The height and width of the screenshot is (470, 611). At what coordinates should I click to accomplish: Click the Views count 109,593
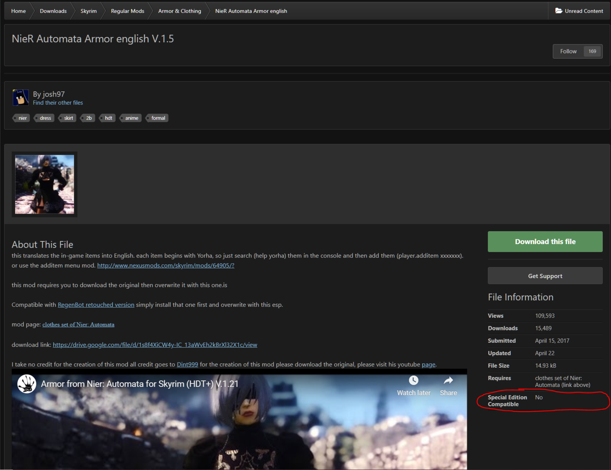pos(545,316)
